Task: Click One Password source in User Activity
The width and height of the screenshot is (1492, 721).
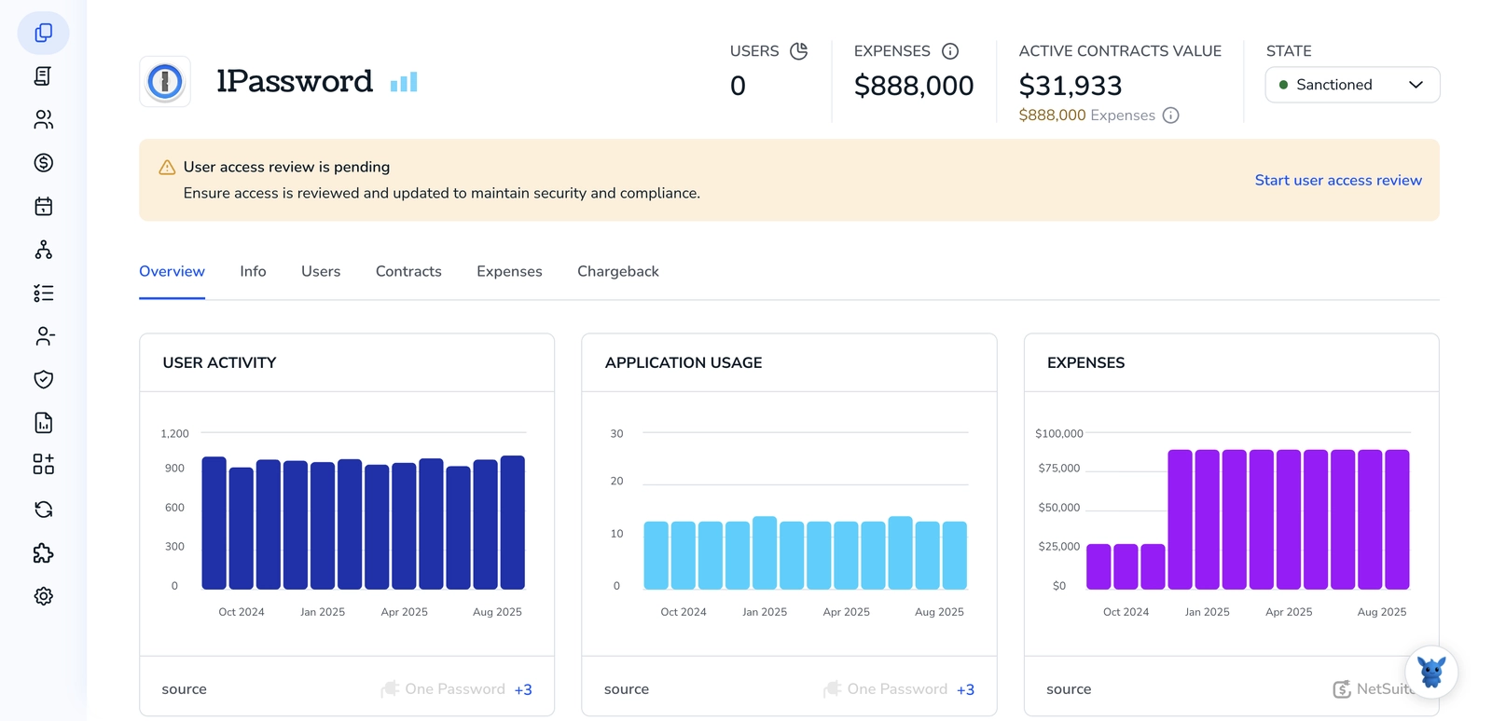Action: 455,689
